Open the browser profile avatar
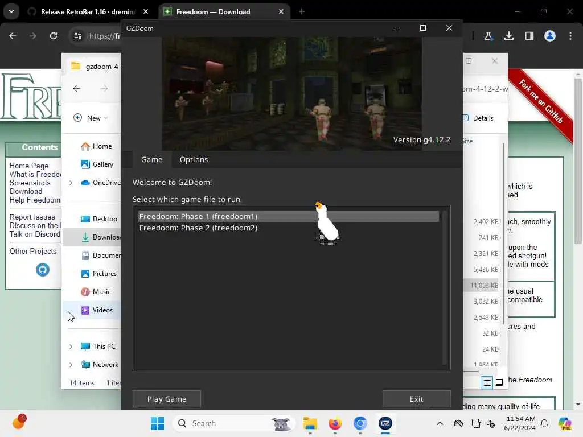583x437 pixels. coord(550,36)
